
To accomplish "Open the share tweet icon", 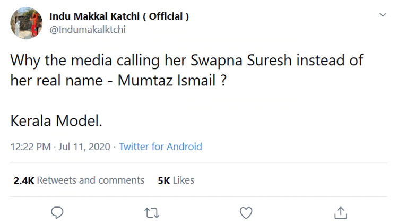I will (x=340, y=213).
